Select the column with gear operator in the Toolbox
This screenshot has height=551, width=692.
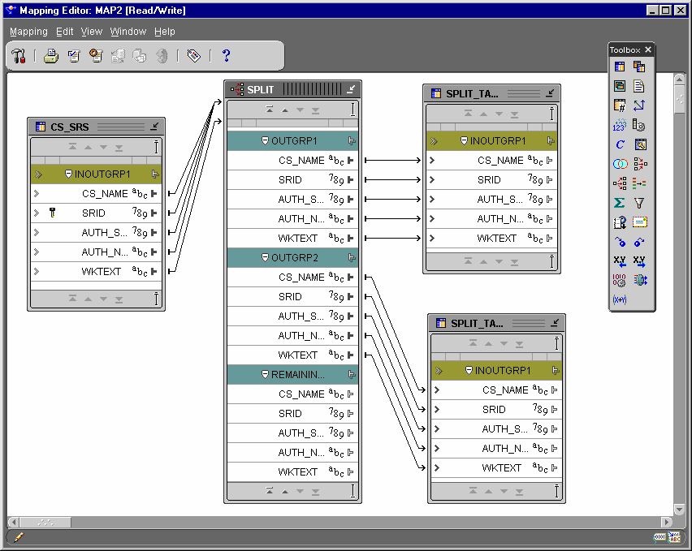pyautogui.click(x=639, y=125)
